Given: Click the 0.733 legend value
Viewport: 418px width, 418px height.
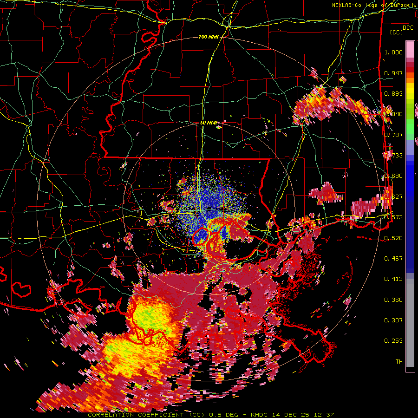Looking at the screenshot, I should pos(393,155).
